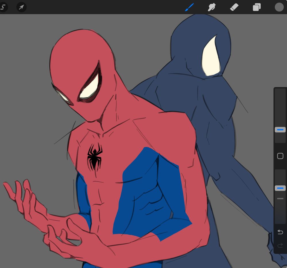Open the gray active color picker
287x268 pixels.
pos(279,7)
